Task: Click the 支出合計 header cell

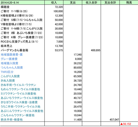Action: click(x=110, y=2)
